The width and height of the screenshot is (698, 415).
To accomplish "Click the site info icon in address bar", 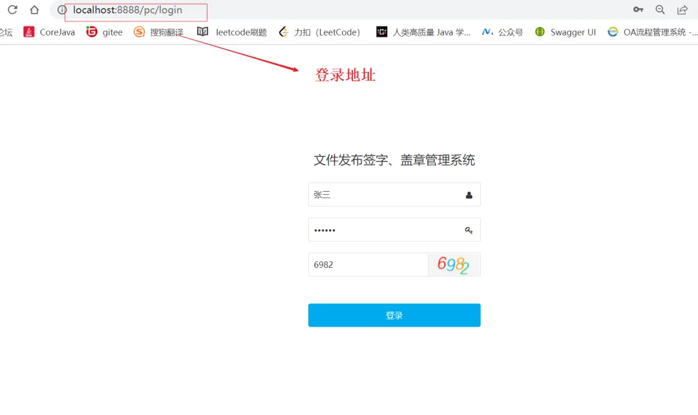I will (61, 11).
